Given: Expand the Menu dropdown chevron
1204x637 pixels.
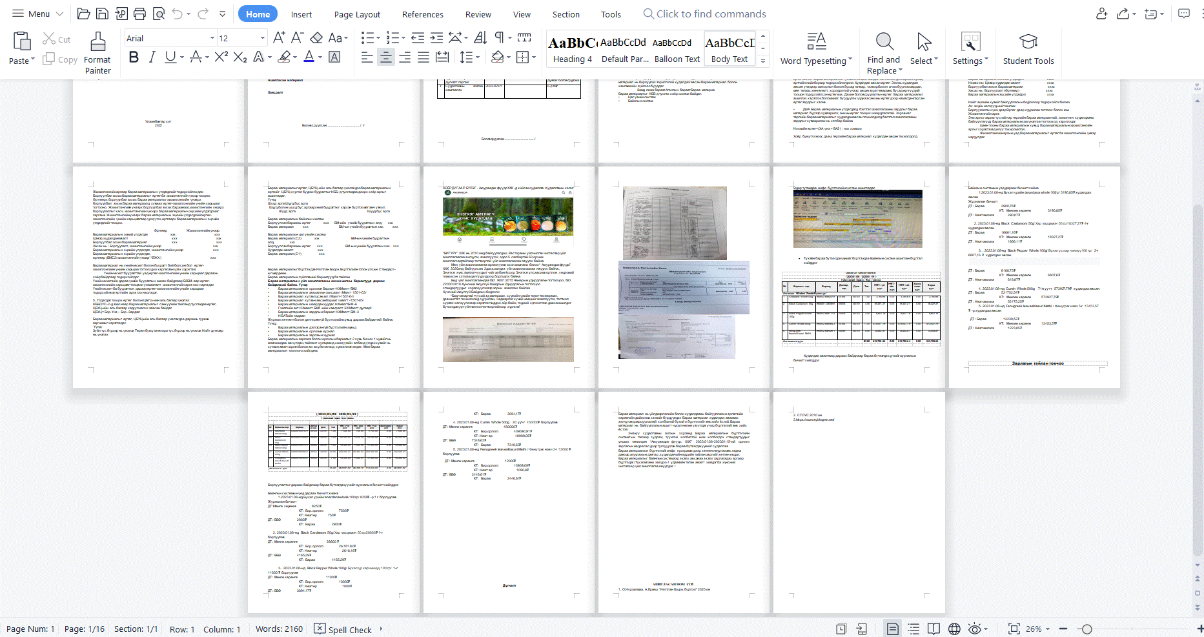Looking at the screenshot, I should pos(59,14).
